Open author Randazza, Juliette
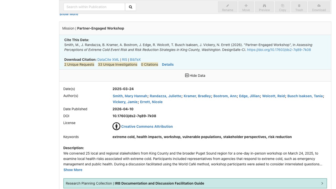336x189 pixels. click(165, 96)
